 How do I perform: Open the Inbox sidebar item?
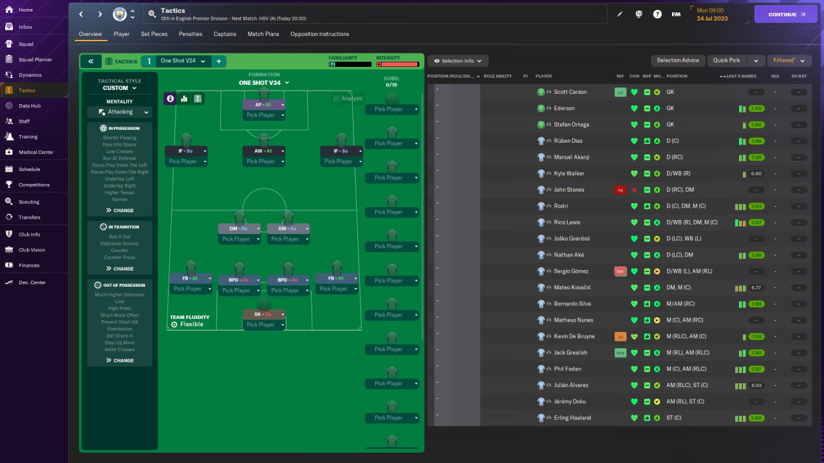(26, 27)
